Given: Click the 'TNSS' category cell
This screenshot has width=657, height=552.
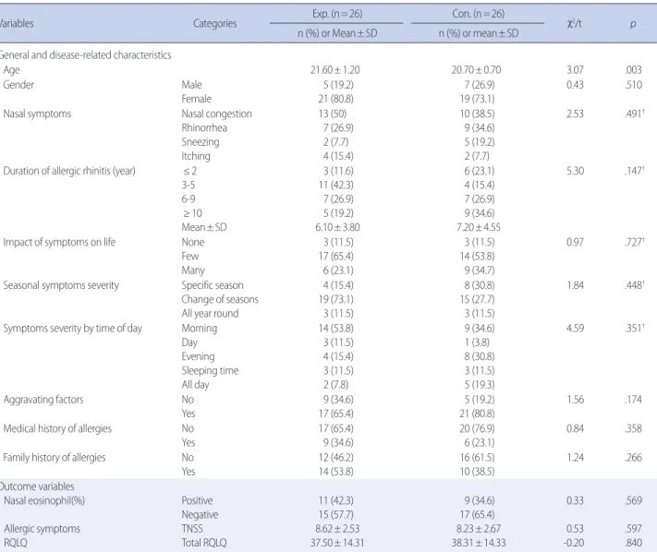Looking at the screenshot, I should coord(192,529).
